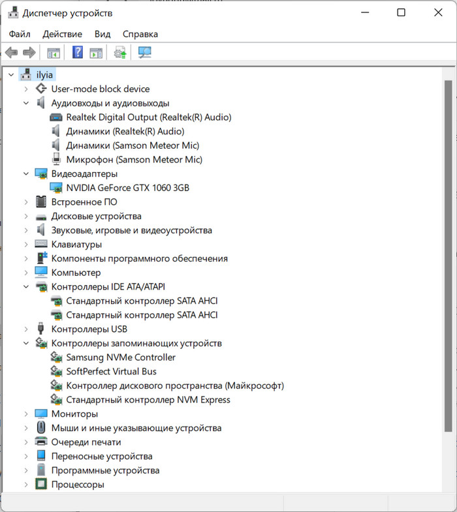Click the Очереди печати printer icon
457x512 pixels.
[x=41, y=442]
